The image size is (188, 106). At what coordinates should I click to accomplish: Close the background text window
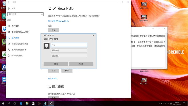click(x=164, y=29)
